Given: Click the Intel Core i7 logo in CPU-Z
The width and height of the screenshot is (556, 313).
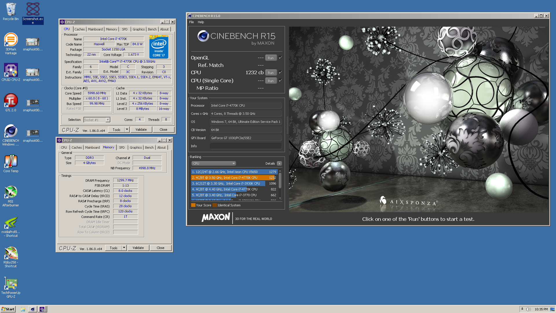Looking at the screenshot, I should [x=159, y=47].
